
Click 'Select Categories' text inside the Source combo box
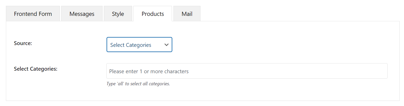tap(131, 45)
